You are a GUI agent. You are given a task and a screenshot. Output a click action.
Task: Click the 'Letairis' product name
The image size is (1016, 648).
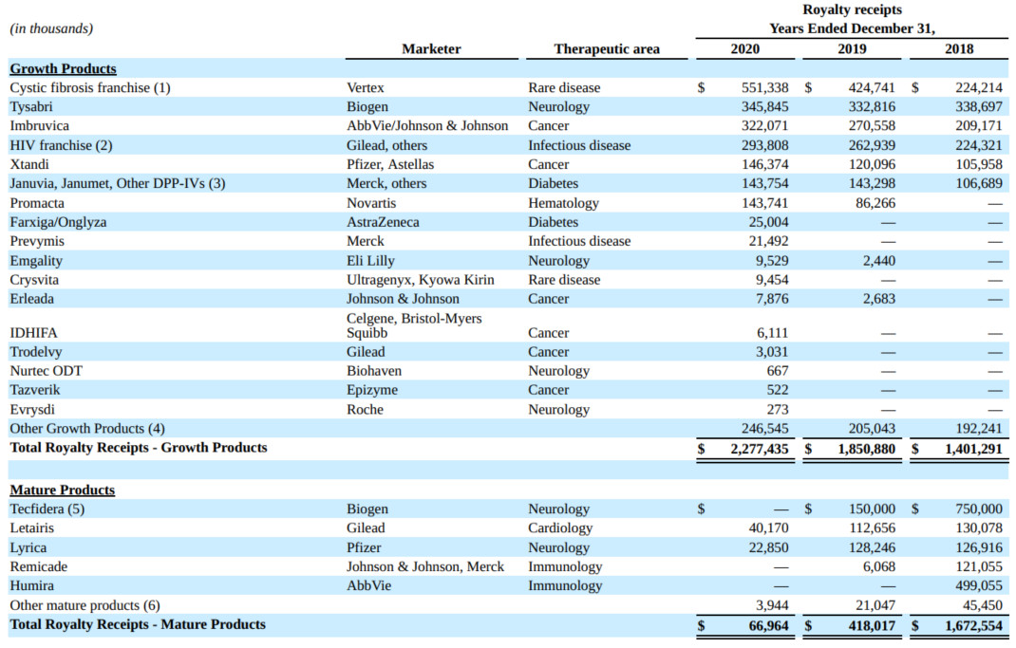pyautogui.click(x=31, y=528)
